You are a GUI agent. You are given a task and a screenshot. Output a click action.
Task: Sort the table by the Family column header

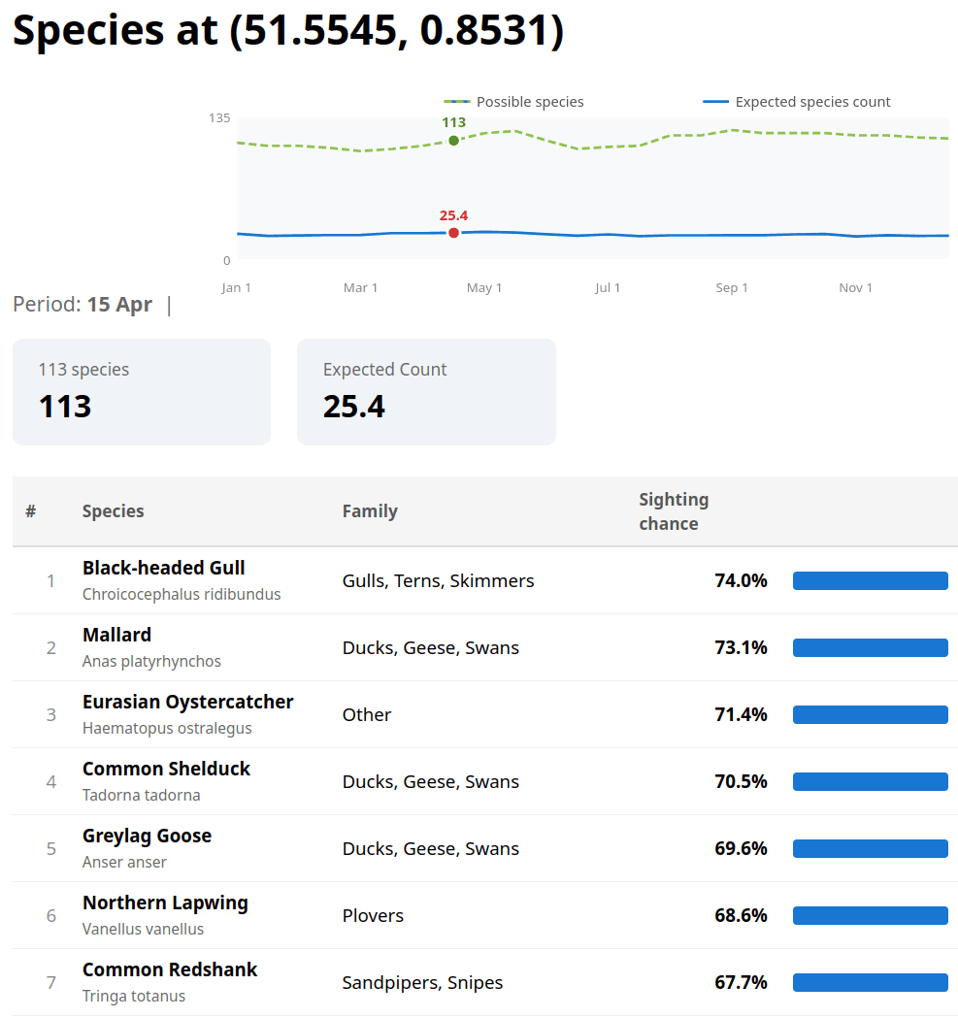(370, 511)
